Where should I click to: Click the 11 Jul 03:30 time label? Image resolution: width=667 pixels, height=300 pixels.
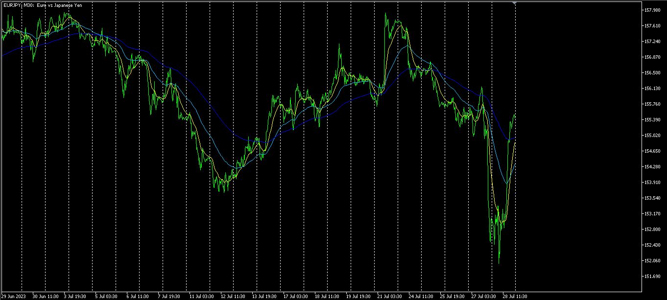click(x=202, y=296)
